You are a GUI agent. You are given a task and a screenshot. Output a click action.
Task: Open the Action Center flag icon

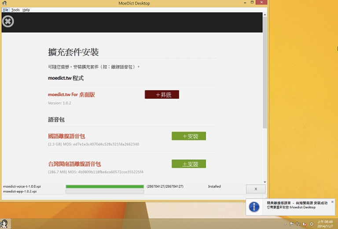pos(291,224)
